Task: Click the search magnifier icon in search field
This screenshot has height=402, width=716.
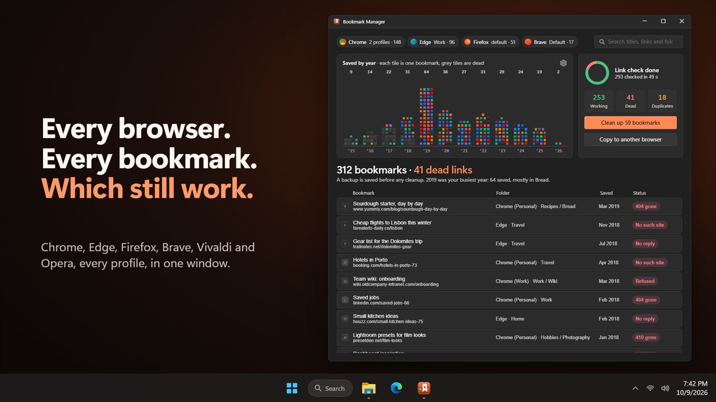Action: point(602,42)
